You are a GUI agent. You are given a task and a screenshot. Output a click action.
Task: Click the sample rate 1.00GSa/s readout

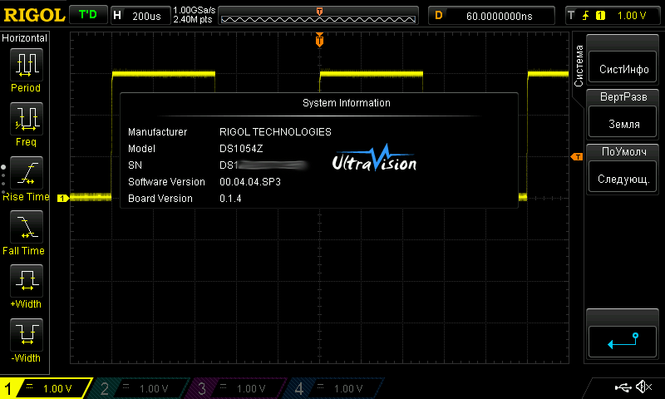point(195,10)
